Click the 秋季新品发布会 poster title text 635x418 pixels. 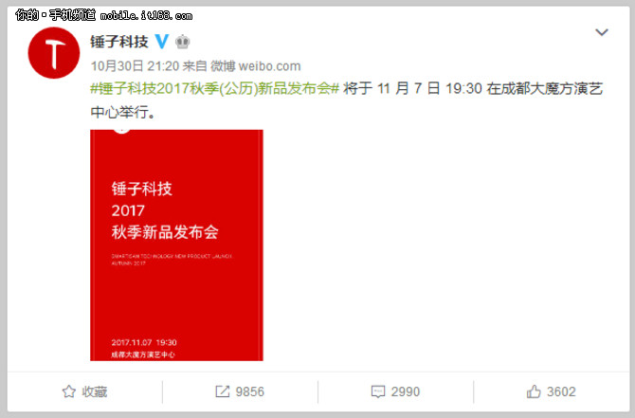165,232
